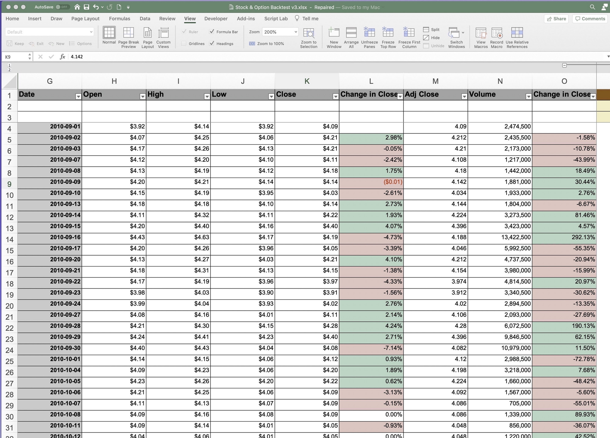Open the Data ribbon tab
610x438 pixels.
click(145, 19)
